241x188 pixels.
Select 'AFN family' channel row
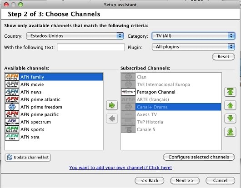[x=54, y=77]
